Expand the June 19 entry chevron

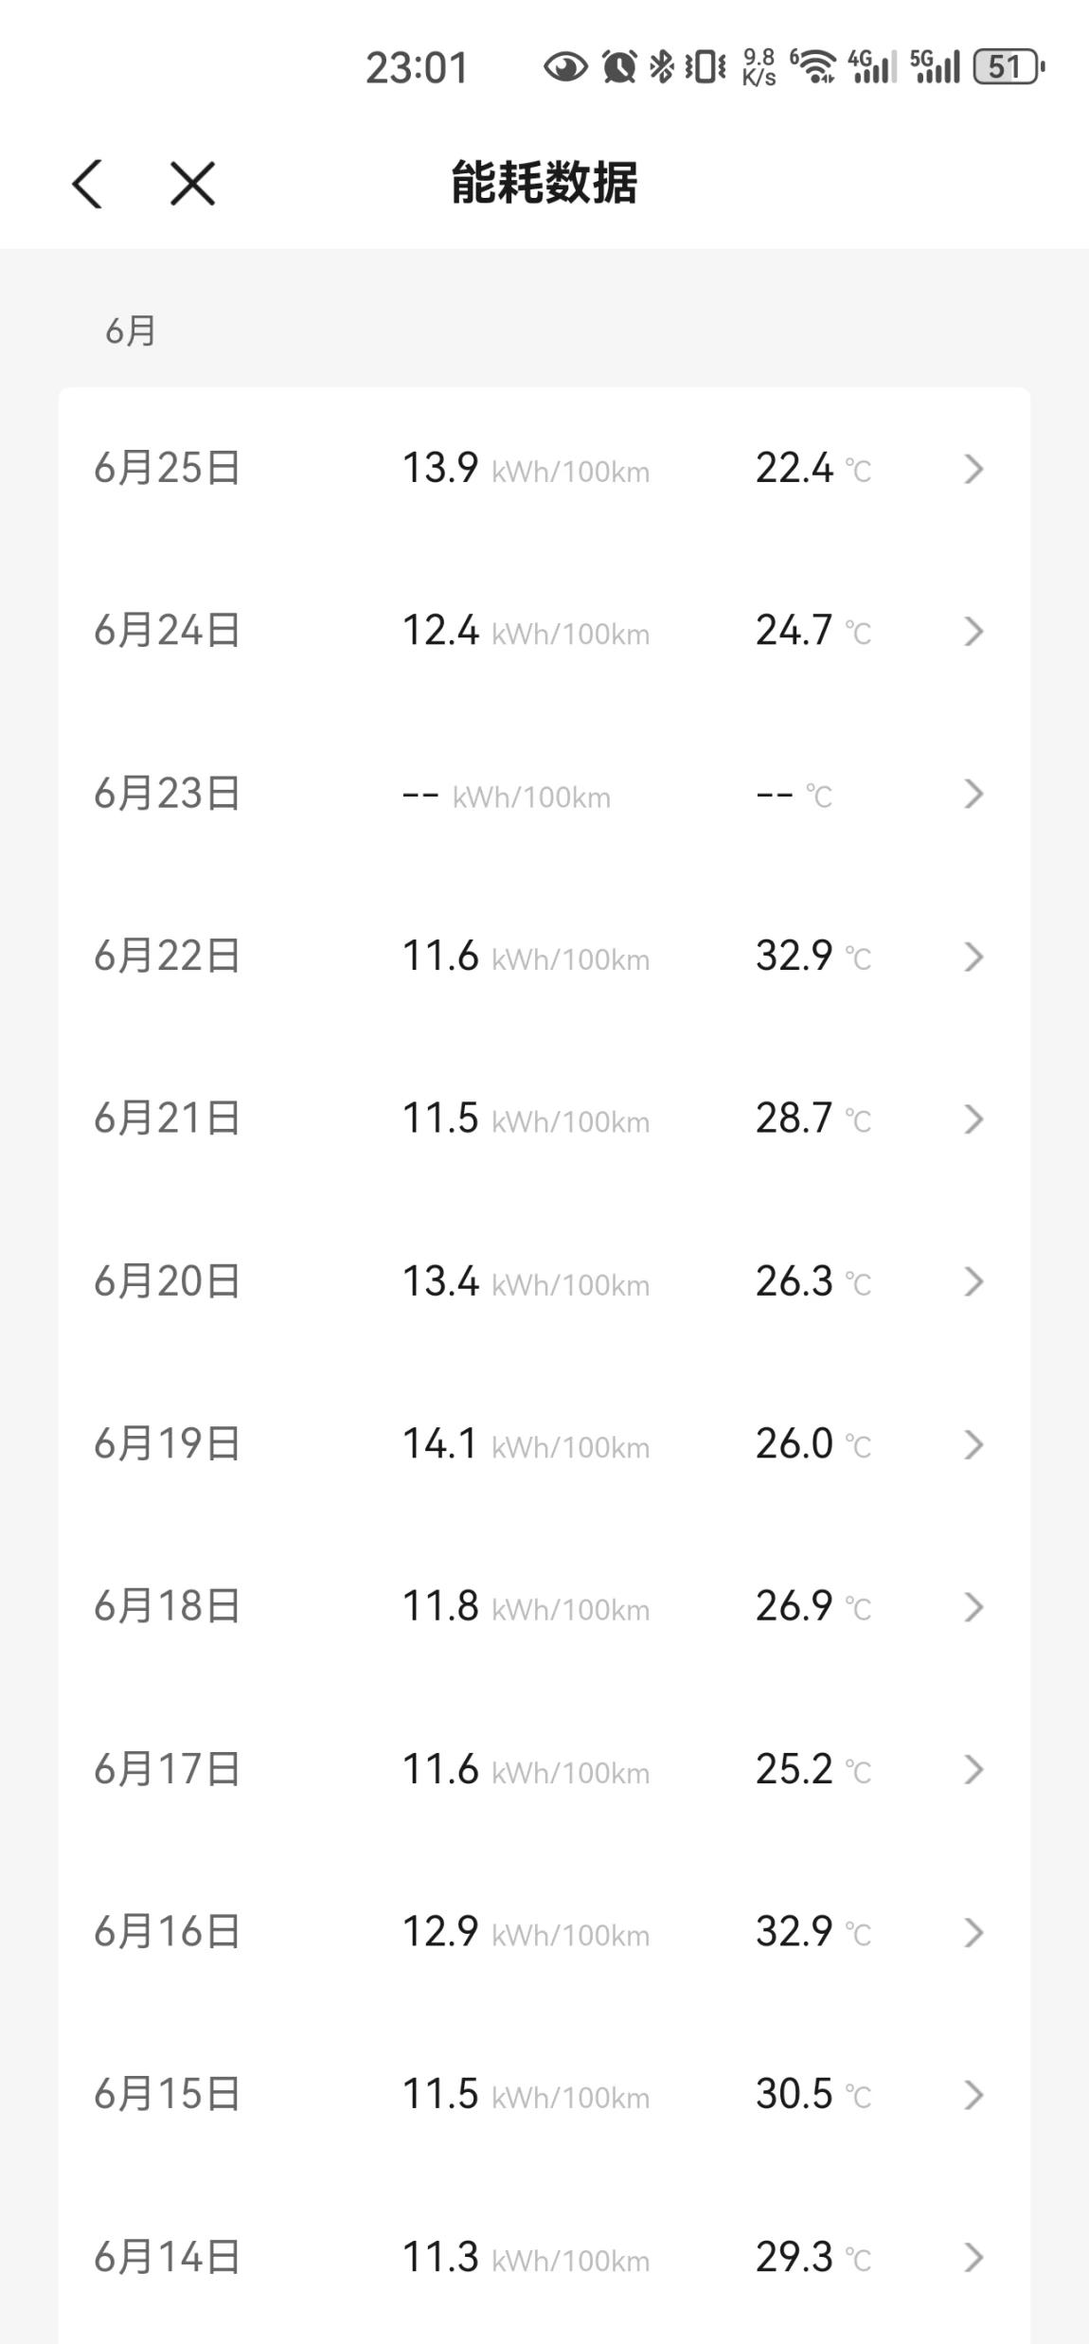point(973,1444)
